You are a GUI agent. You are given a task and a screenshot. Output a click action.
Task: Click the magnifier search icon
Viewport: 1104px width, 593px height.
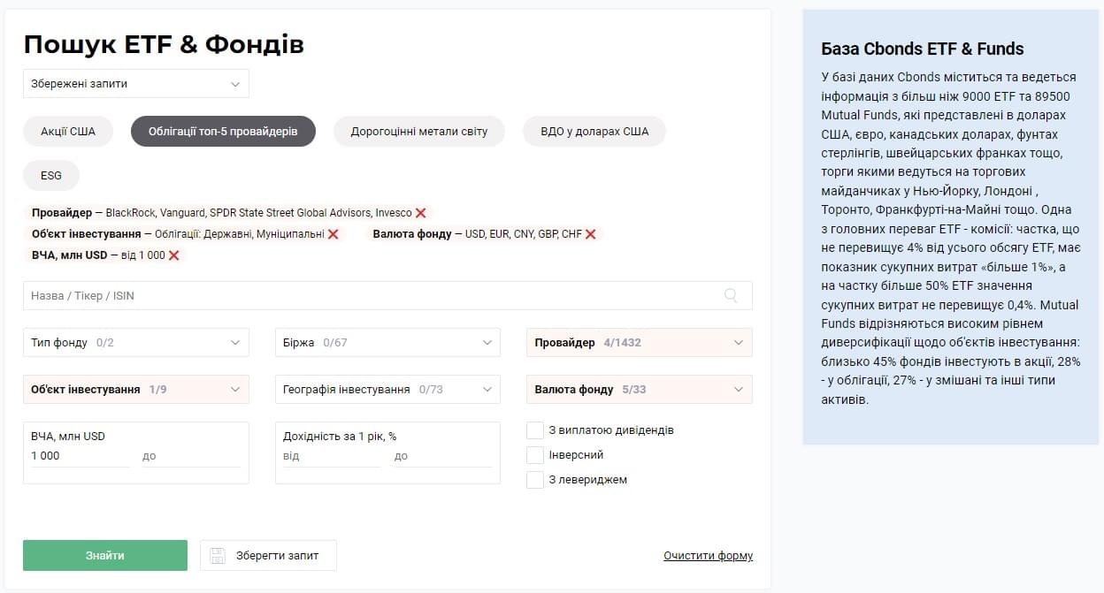pyautogui.click(x=731, y=296)
